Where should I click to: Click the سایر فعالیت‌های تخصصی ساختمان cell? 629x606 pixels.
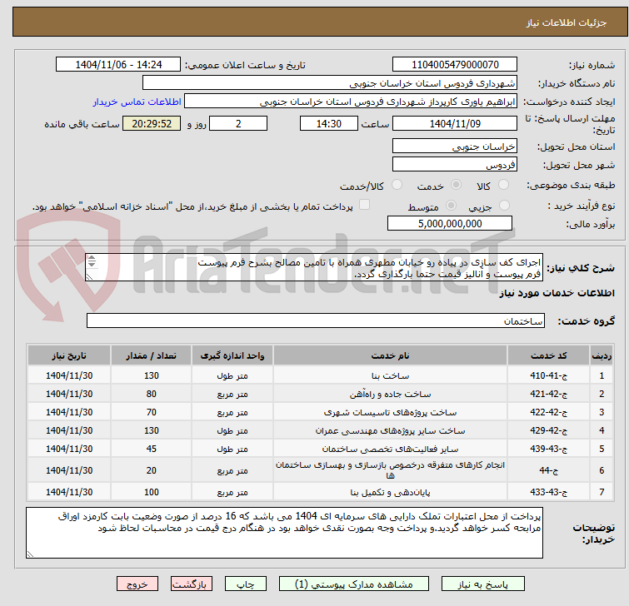[390, 449]
